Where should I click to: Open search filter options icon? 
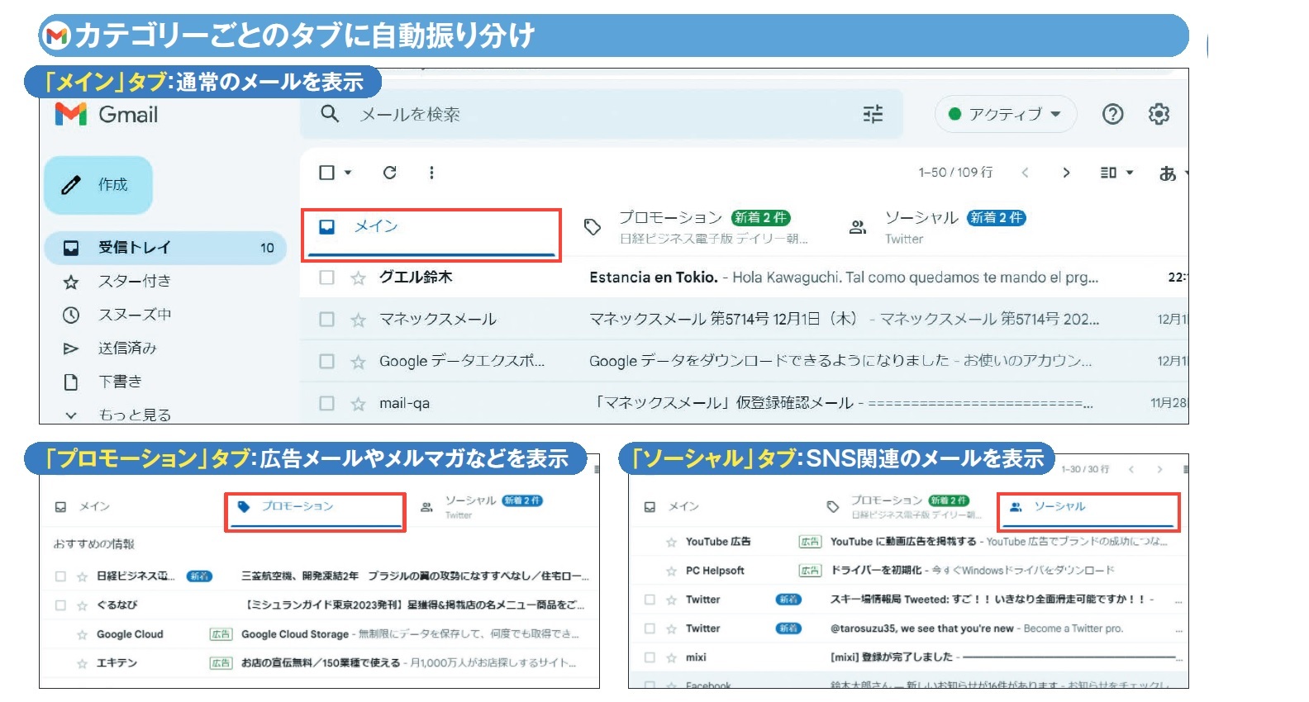[873, 114]
